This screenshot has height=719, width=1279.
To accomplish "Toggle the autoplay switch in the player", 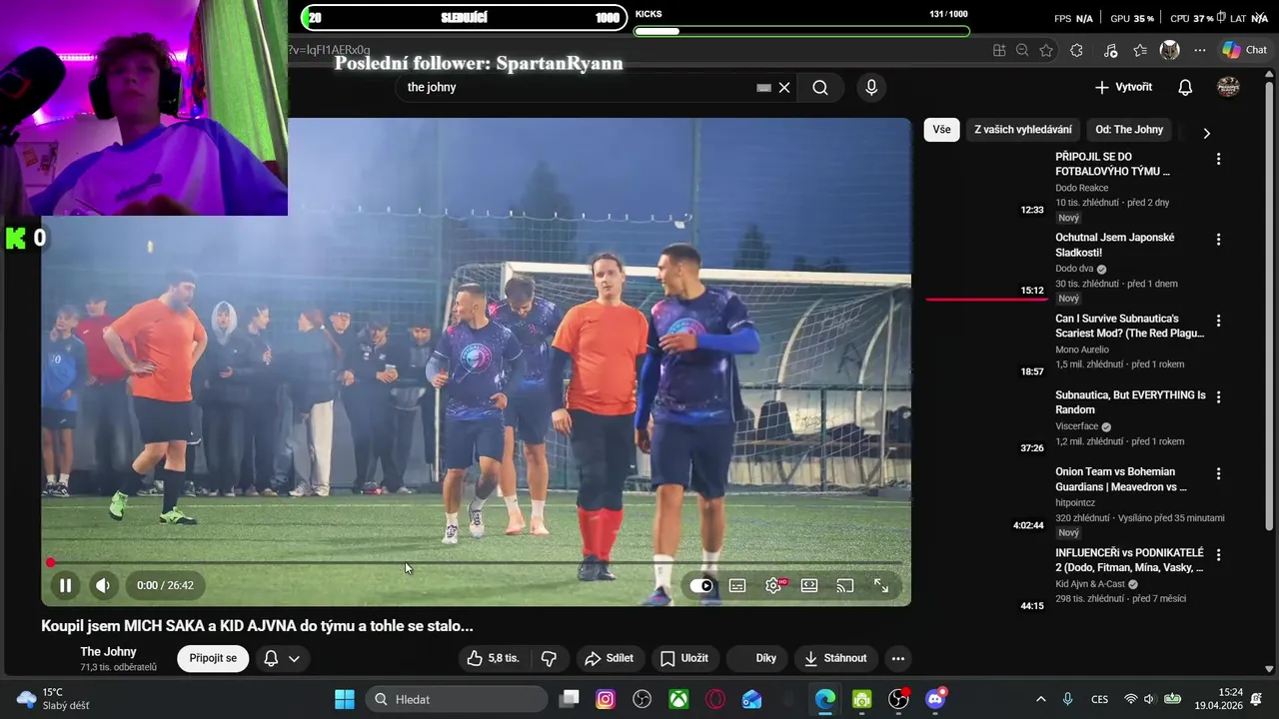I will click(x=701, y=586).
